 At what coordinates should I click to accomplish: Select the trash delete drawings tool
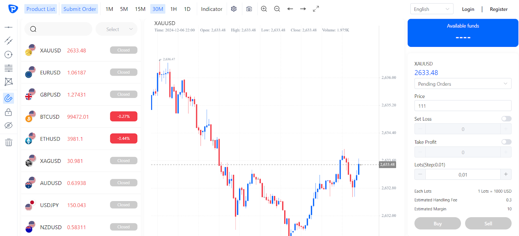9,142
